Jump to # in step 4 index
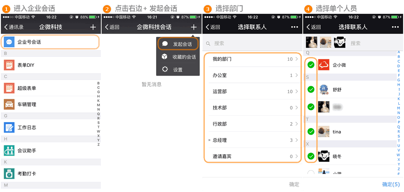Viewport: 404px width, 192px height. [x=399, y=174]
